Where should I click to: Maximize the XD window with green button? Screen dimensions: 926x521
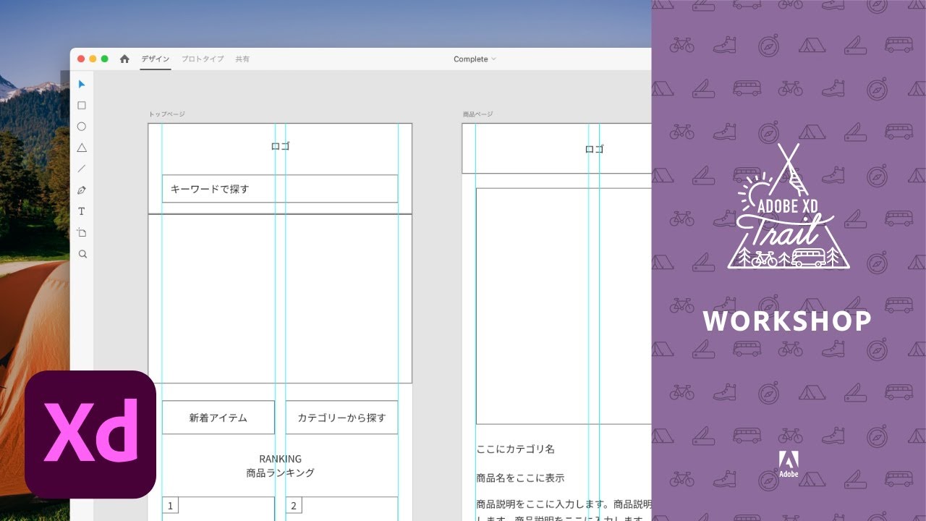105,59
